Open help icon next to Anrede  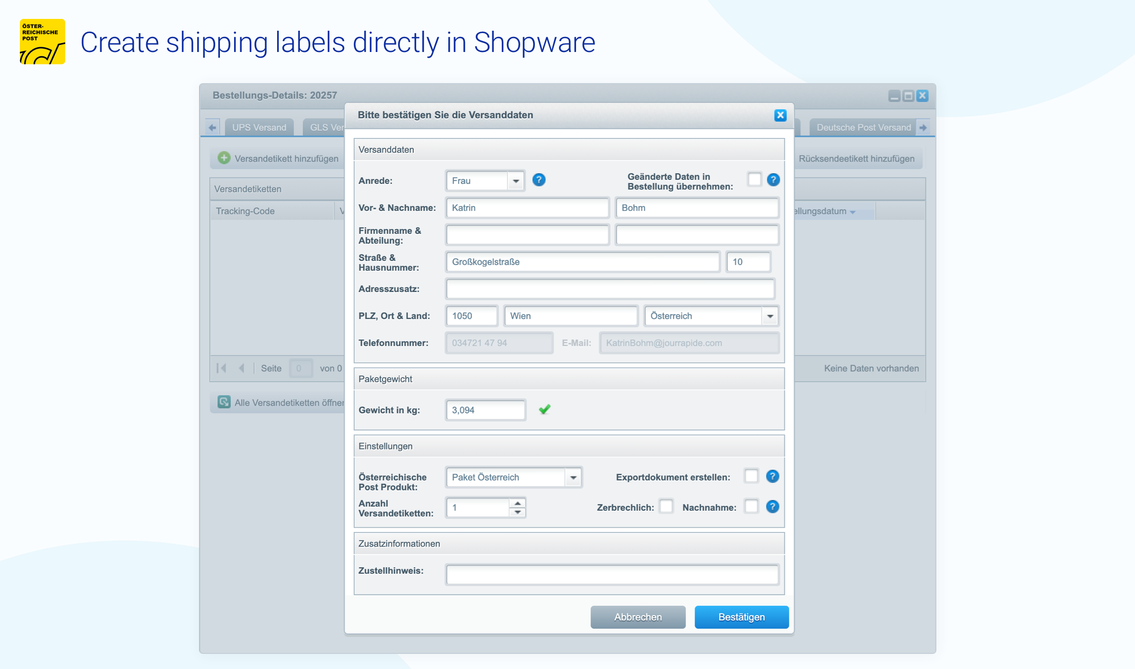pos(539,180)
